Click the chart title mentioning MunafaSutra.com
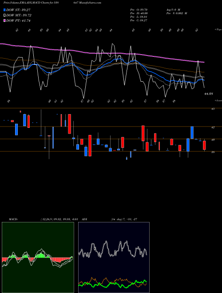The width and height of the screenshot is (222, 293). pyautogui.click(x=52, y=3)
